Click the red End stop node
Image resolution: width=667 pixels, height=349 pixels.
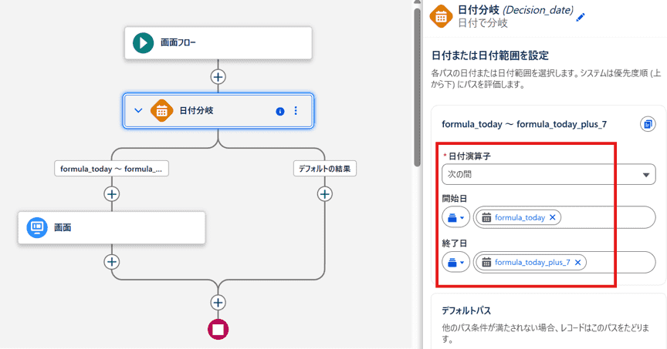[218, 330]
